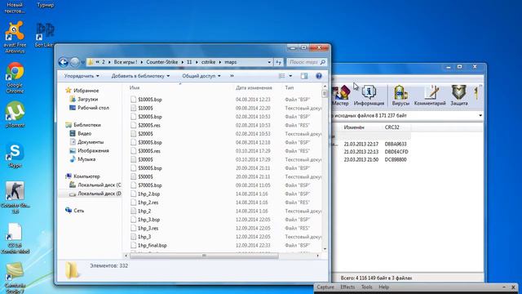Open the Tools menu in Camtasia recorder
Viewport: 522px width, 294px height.
coord(366,287)
